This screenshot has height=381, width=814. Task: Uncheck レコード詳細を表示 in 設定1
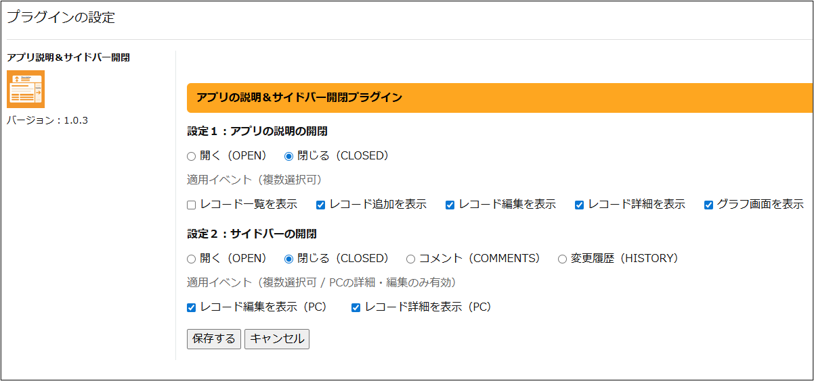pyautogui.click(x=580, y=205)
